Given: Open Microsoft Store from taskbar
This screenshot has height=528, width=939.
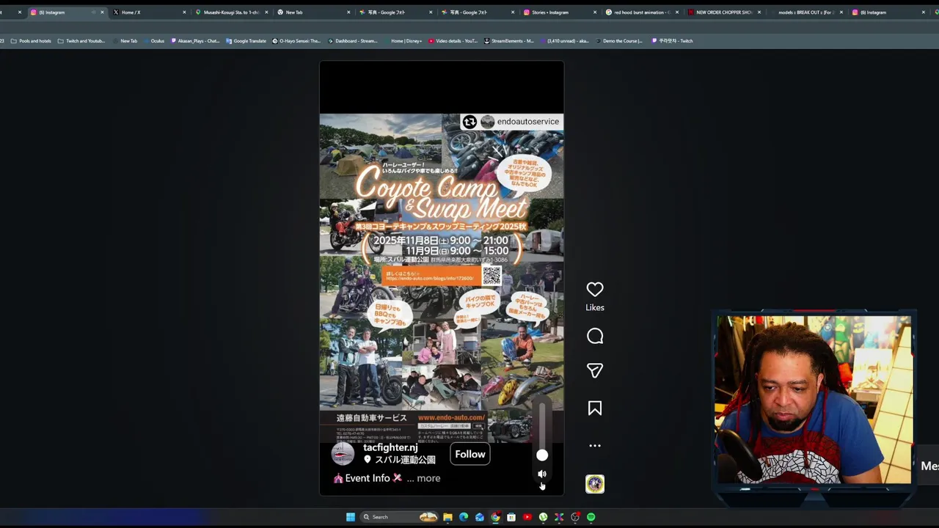Looking at the screenshot, I should [511, 517].
